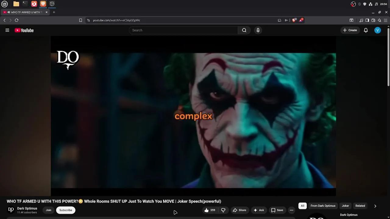Open the shield security tray icon
The height and width of the screenshot is (219, 390).
(365, 4)
